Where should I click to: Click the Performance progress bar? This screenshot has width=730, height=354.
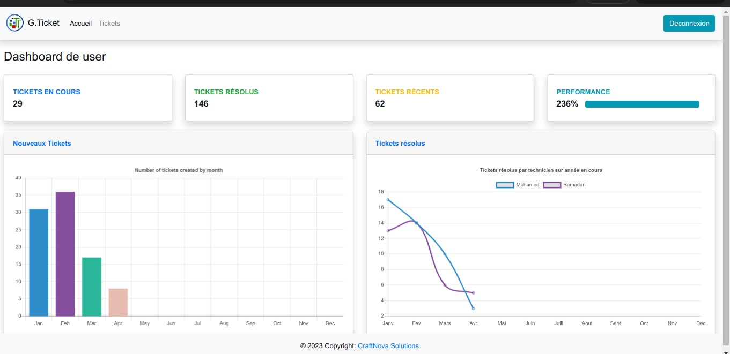tap(642, 104)
